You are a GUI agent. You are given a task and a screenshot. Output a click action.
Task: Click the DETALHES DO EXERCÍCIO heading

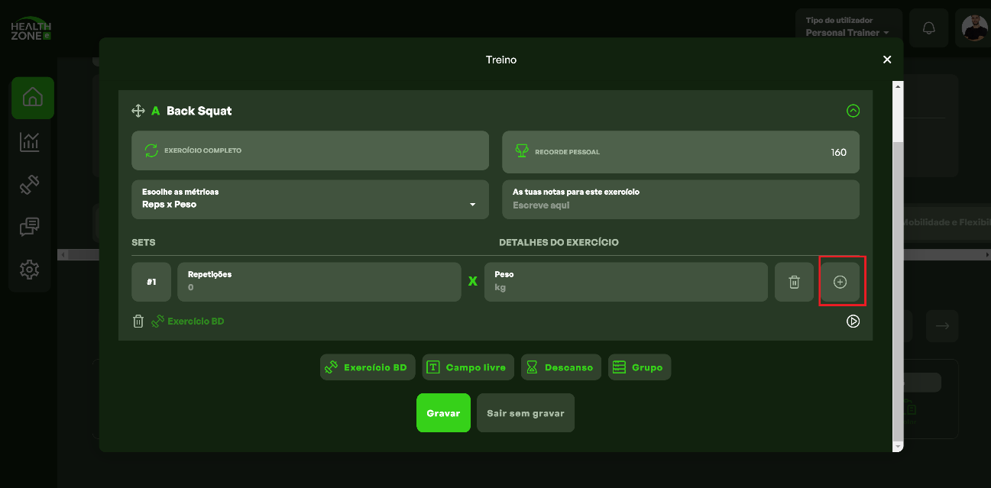pyautogui.click(x=559, y=242)
